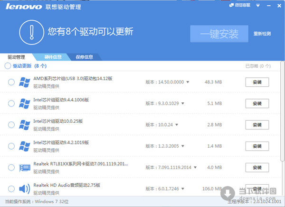Image resolution: width=285 pixels, height=207 pixels.
Task: Open the 已忽略 (0 个) ignored list
Action: (x=258, y=66)
